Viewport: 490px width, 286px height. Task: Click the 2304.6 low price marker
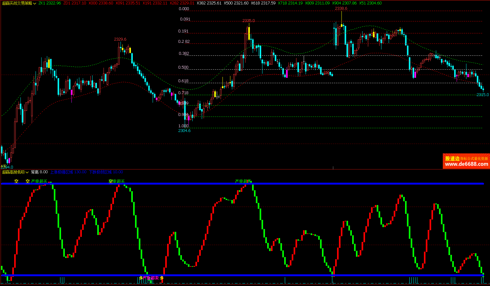pos(184,131)
